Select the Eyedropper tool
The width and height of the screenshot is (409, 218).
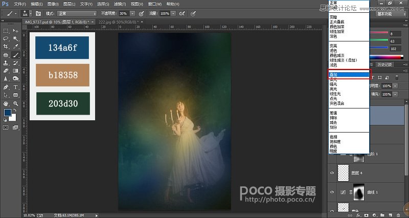[16, 47]
